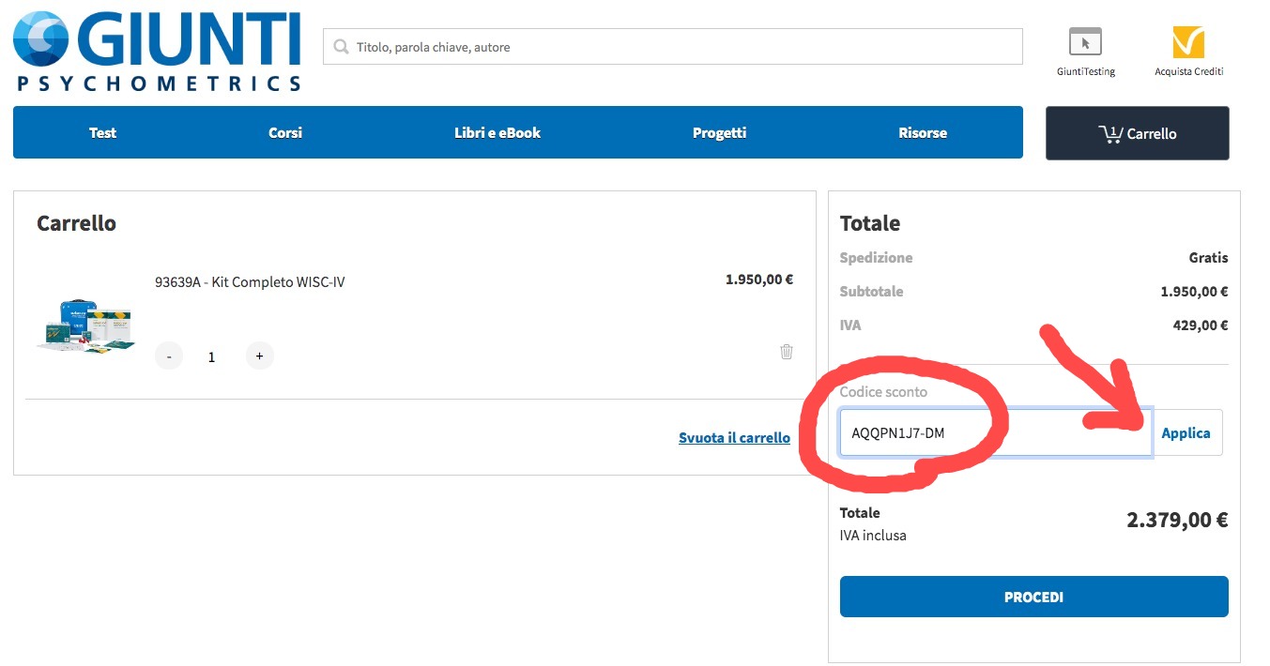Click the PROCEDI checkout button
Screen dimensions: 1270x666
coord(1034,597)
